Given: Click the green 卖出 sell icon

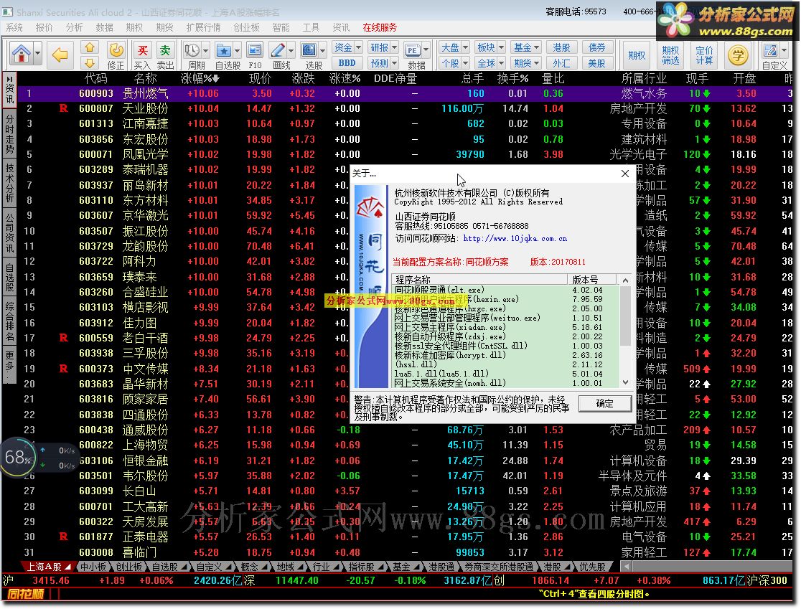Looking at the screenshot, I should [165, 50].
